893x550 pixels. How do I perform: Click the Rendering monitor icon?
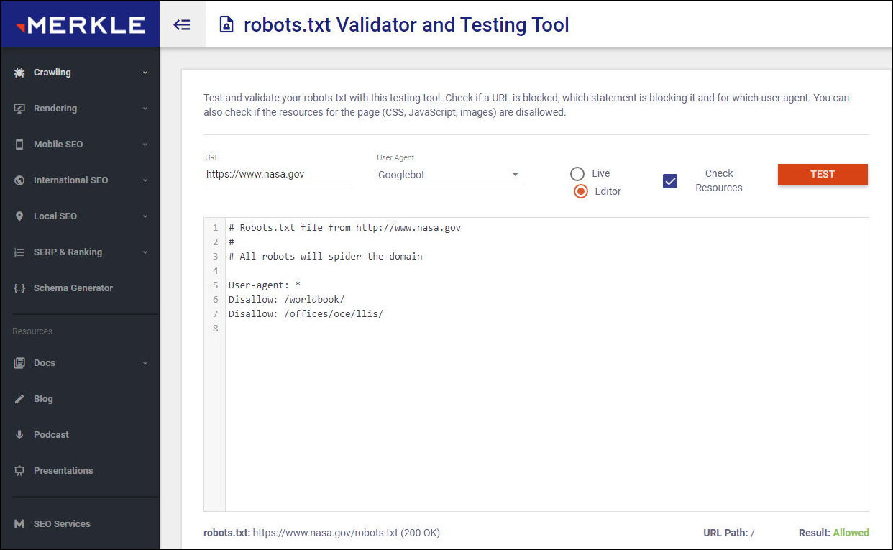coord(19,109)
